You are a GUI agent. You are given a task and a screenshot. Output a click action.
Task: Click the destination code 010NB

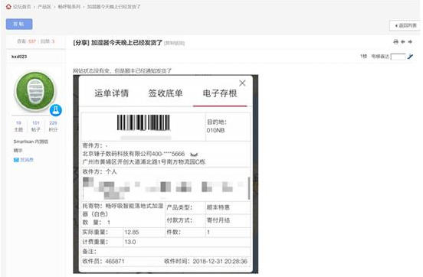click(215, 130)
